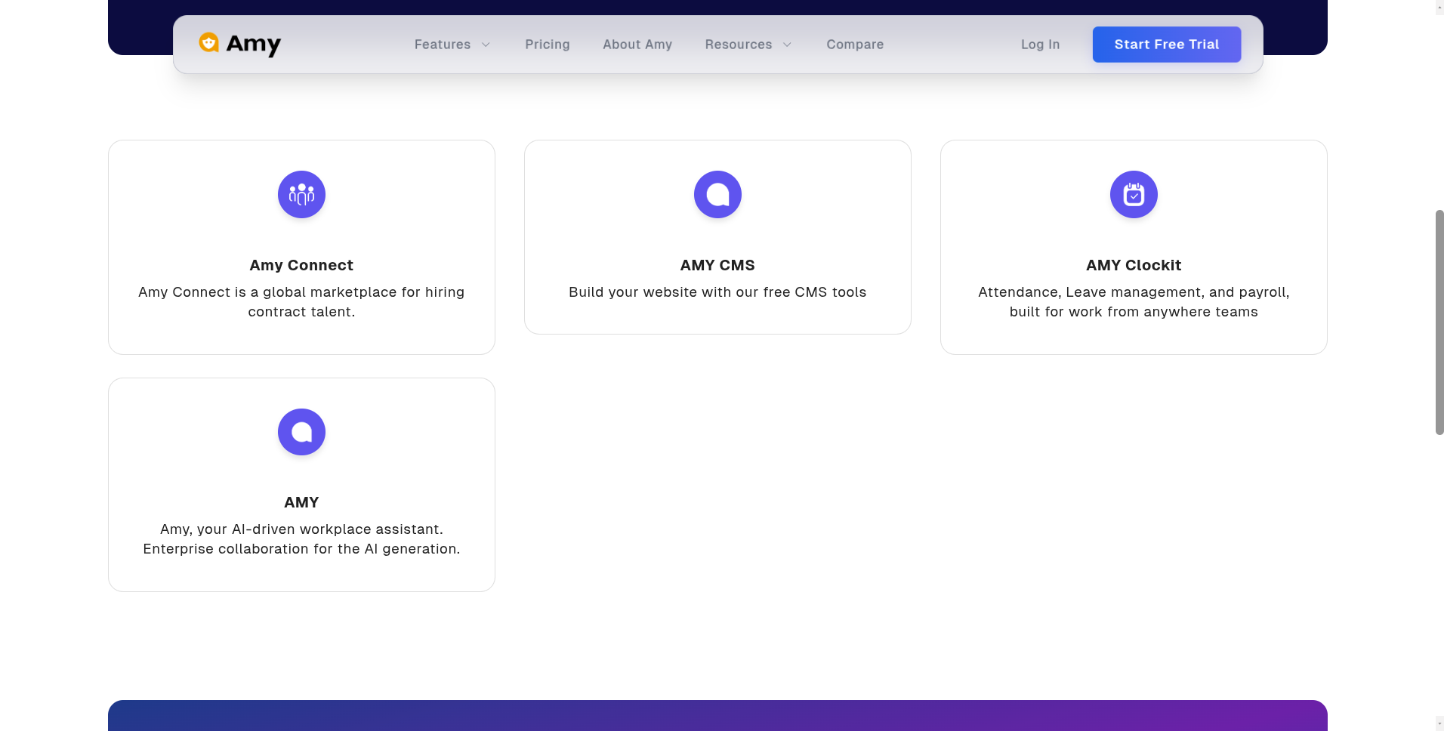Viewport: 1444px width, 731px height.
Task: Click the AMY card heading
Action: point(301,502)
